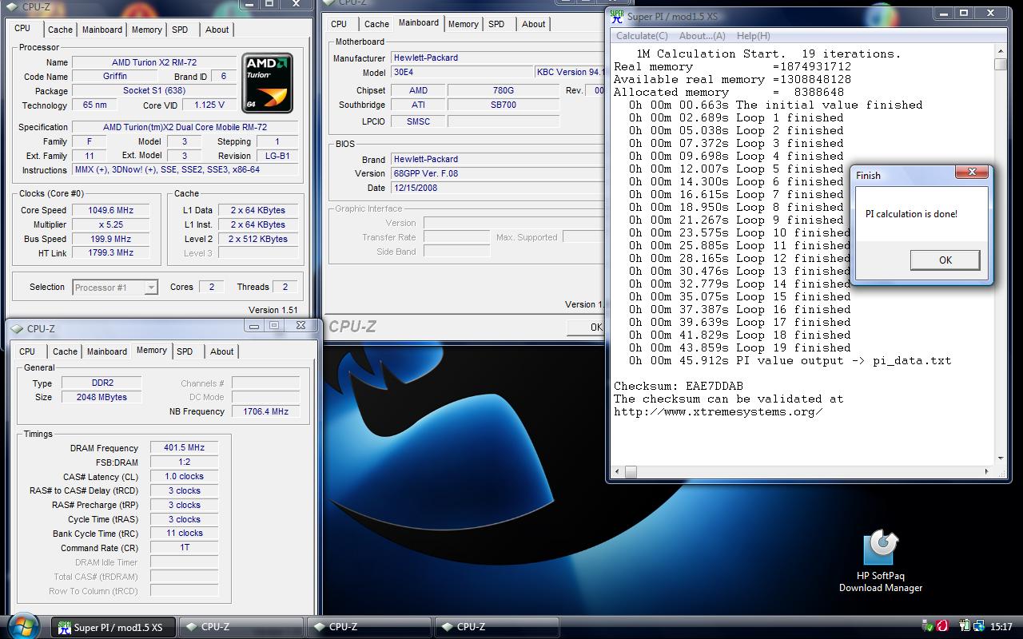Click the HT Link value 1799.3 MHz
Screen dimensions: 1023x639
point(111,252)
